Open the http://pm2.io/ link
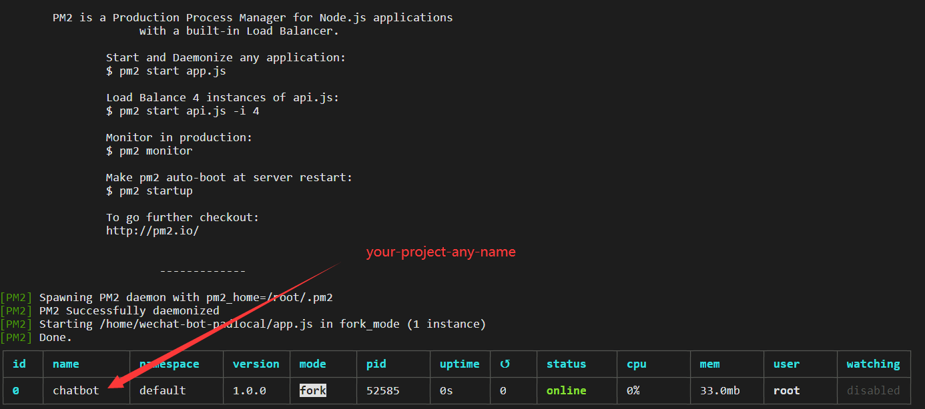Viewport: 925px width, 409px height. point(152,230)
